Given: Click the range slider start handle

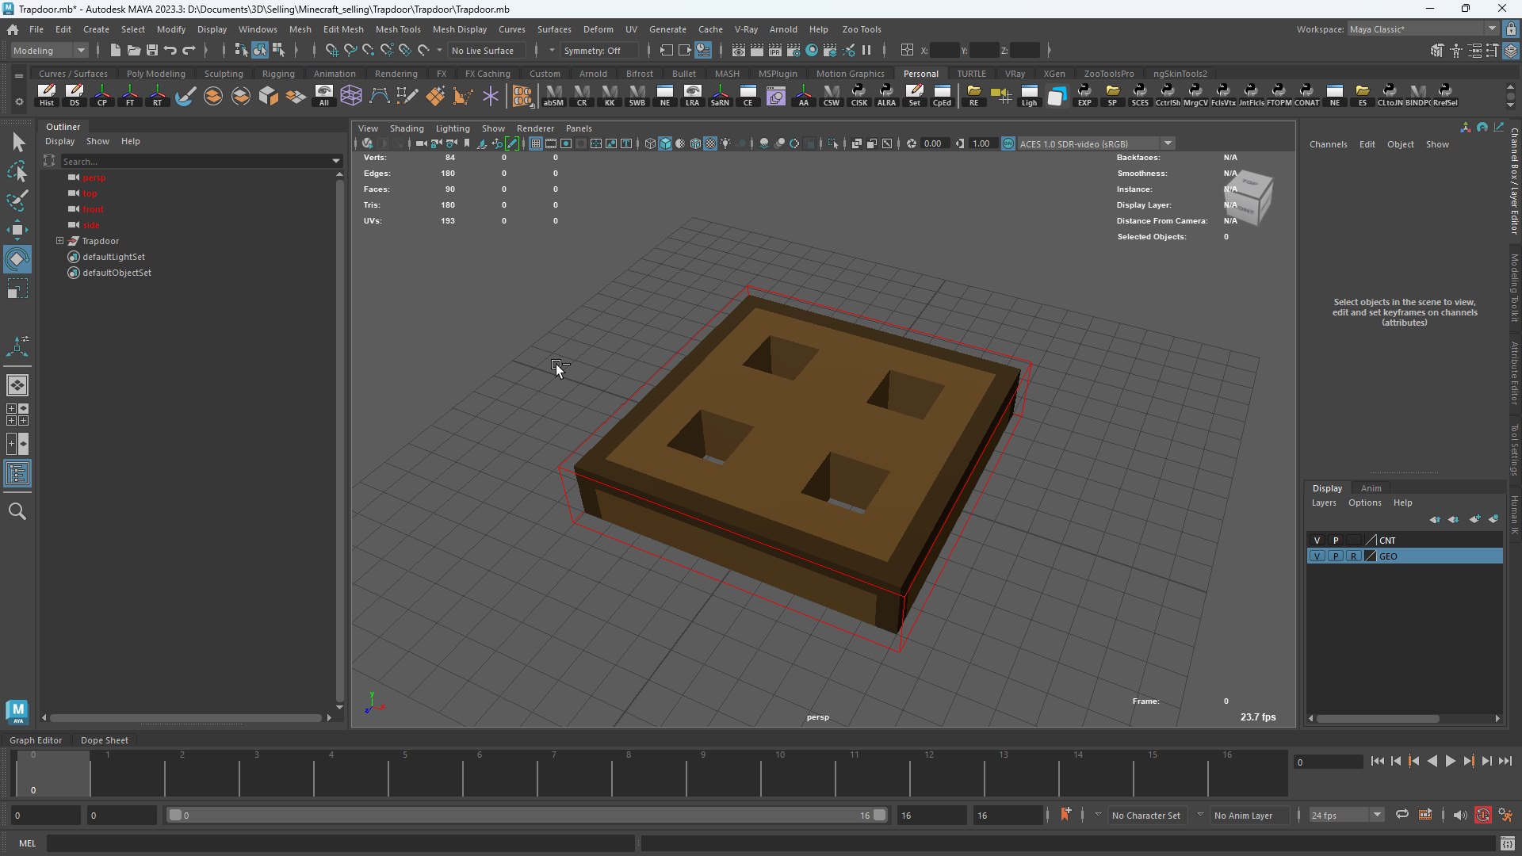Looking at the screenshot, I should pos(176,815).
